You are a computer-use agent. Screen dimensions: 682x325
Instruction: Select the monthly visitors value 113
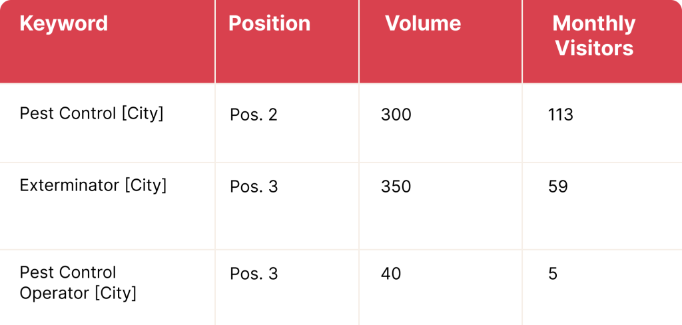click(x=560, y=115)
